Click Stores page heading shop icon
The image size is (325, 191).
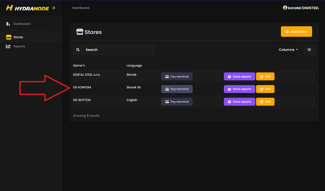coord(80,32)
